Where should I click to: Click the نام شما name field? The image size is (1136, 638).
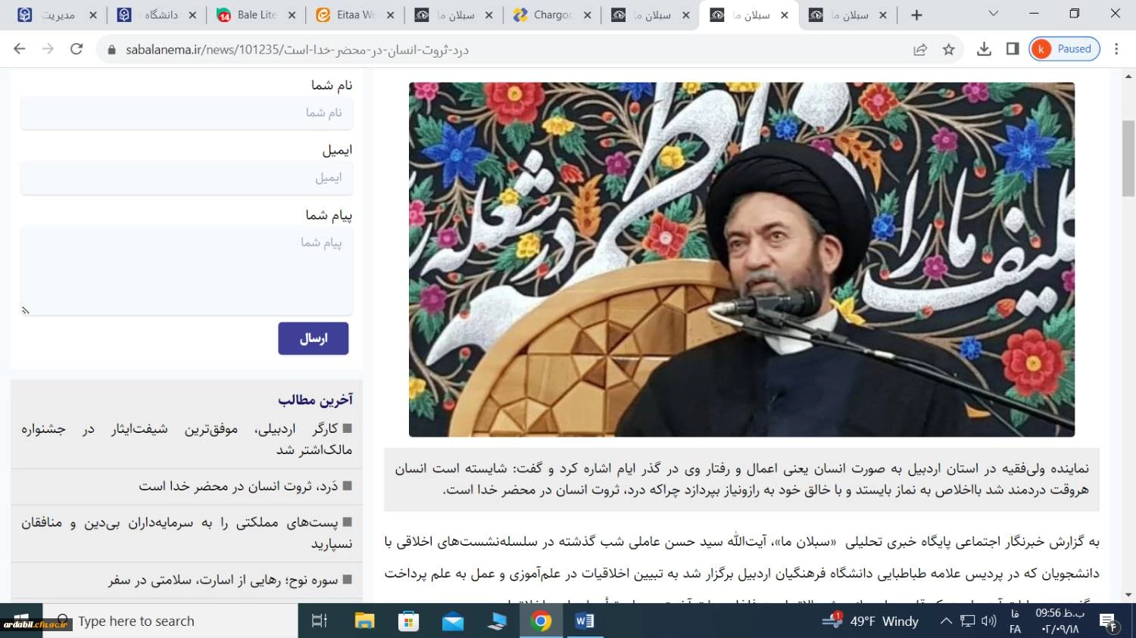pos(186,113)
